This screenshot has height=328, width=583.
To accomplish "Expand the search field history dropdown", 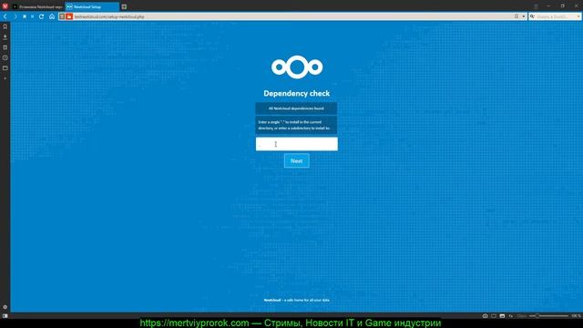I will coord(578,16).
